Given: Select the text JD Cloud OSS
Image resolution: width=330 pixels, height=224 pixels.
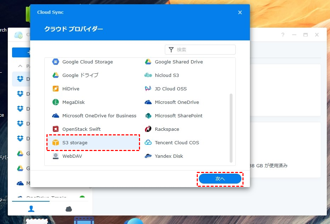Looking at the screenshot, I should pyautogui.click(x=171, y=89).
